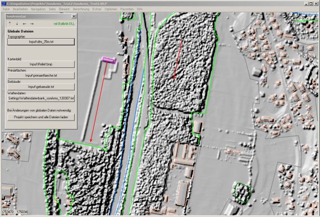The height and width of the screenshot is (217, 320).
Task: Click the right arrow in SonArmsGui panel
Action: coord(31,24)
